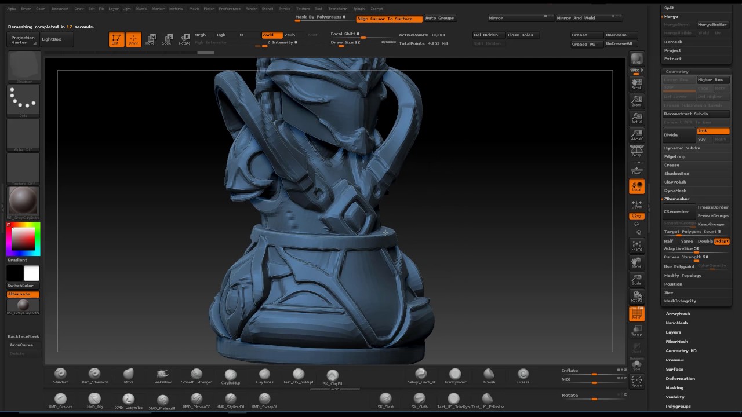Activate Edit mode button

tap(116, 39)
